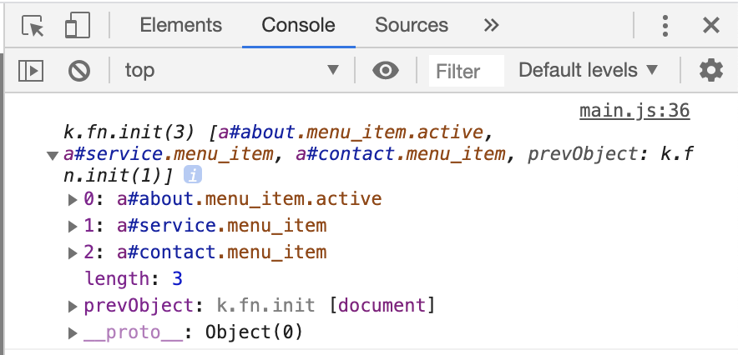The height and width of the screenshot is (355, 738).
Task: Close the DevTools panel
Action: [x=710, y=26]
